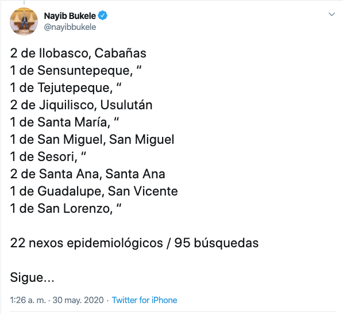The height and width of the screenshot is (314, 343).
Task: Click '1 de Guadalupe, San Vicente' text
Action: [x=94, y=191]
